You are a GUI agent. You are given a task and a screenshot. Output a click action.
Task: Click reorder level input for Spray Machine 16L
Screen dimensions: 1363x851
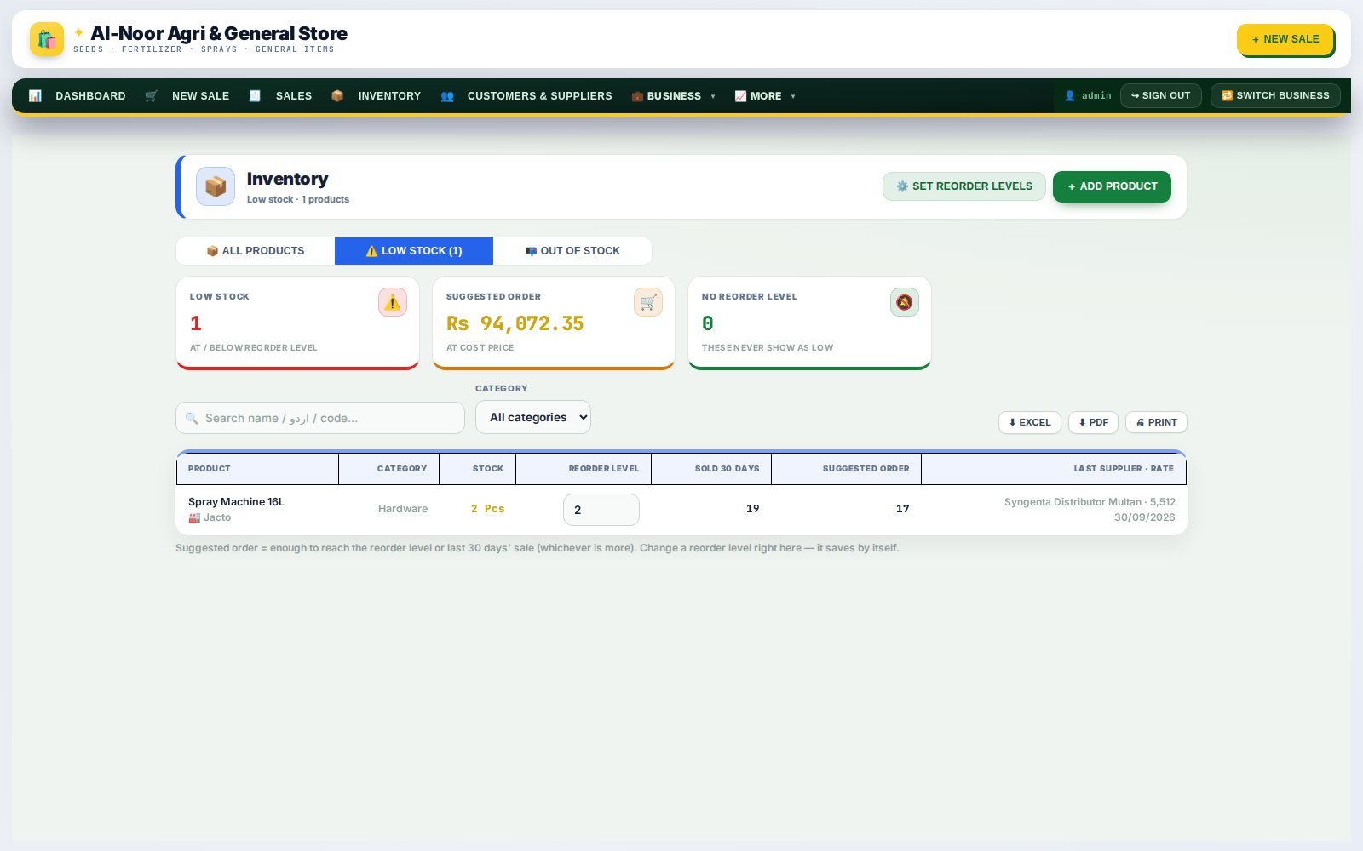click(601, 510)
